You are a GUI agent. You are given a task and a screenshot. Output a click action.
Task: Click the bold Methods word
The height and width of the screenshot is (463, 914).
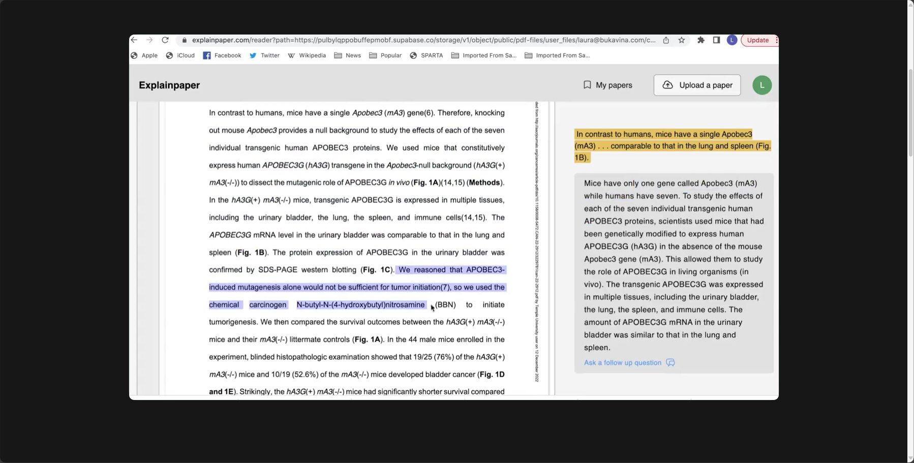[484, 182]
